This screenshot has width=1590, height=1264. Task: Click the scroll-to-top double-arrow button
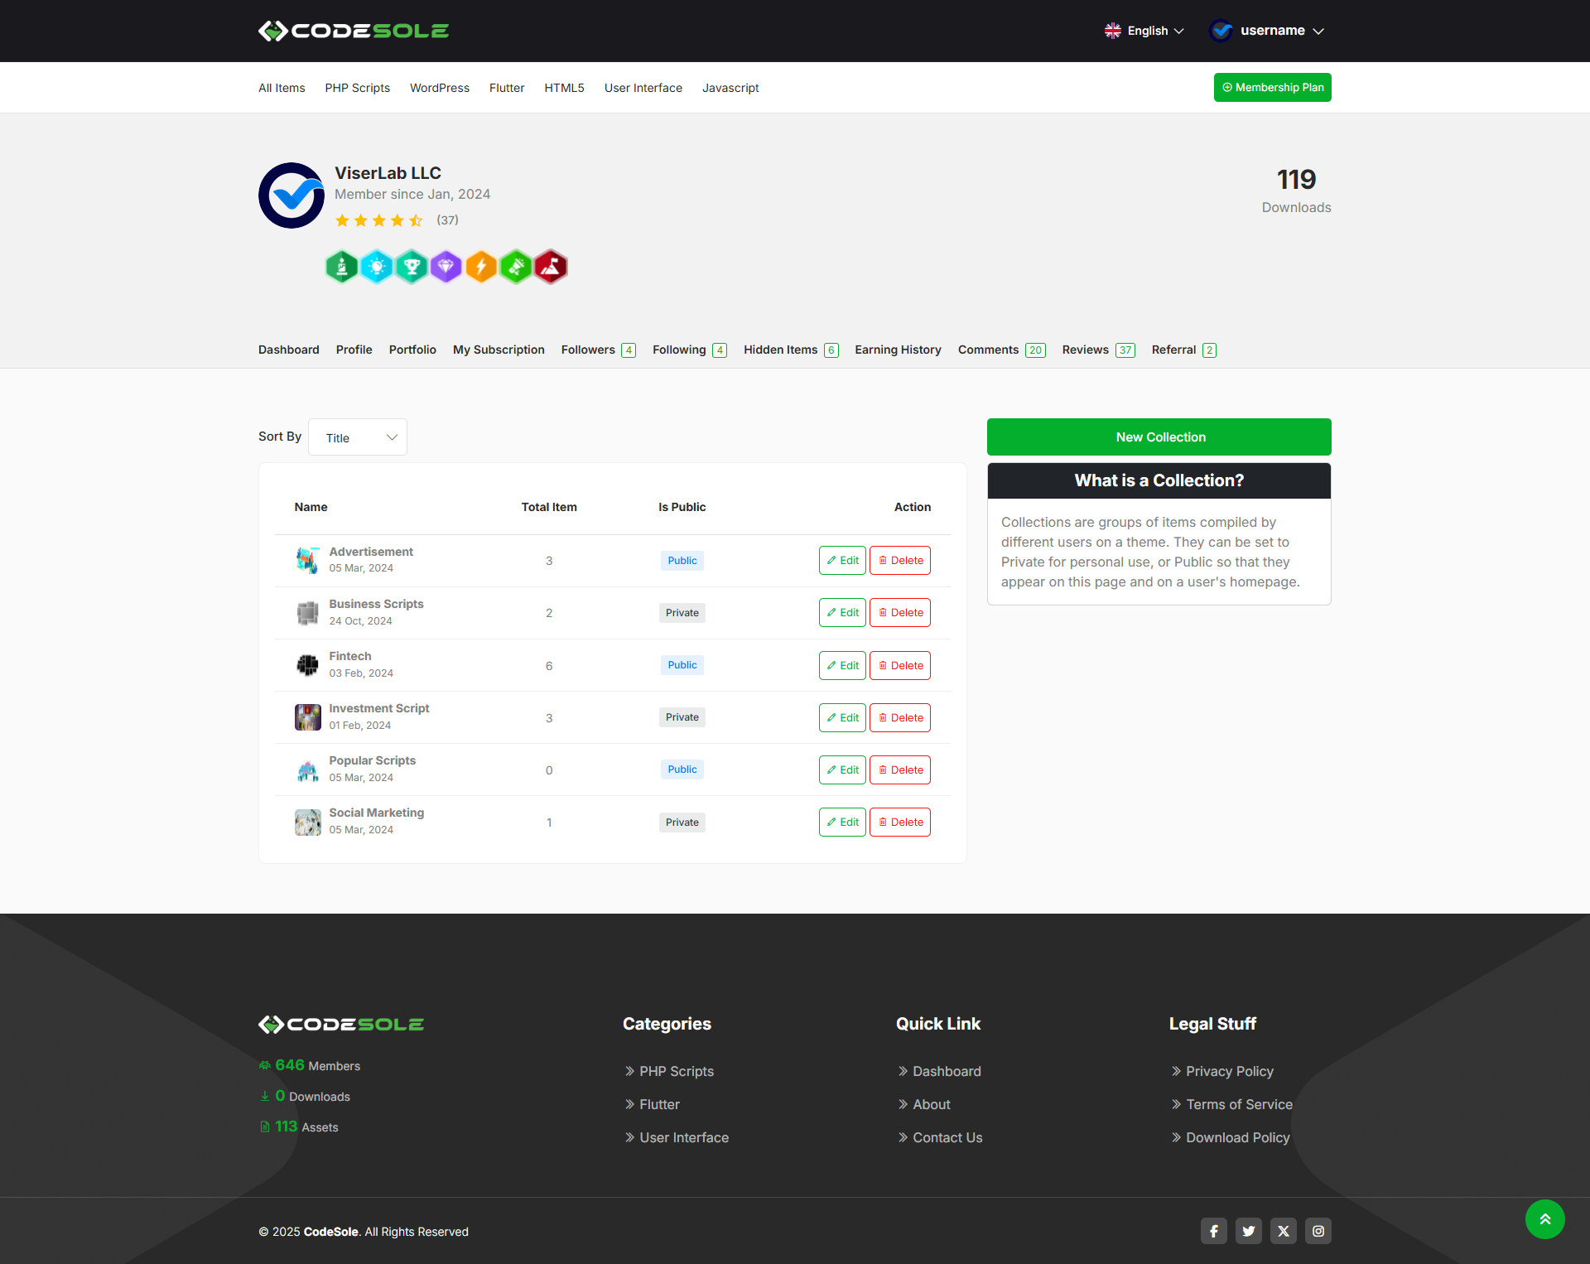tap(1544, 1219)
